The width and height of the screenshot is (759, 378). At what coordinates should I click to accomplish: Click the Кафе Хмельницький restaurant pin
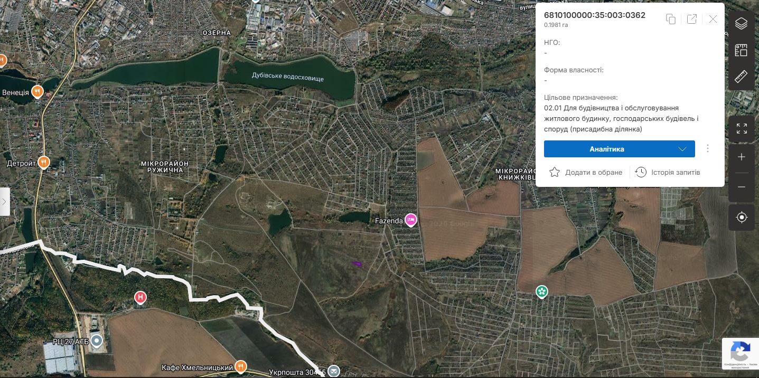click(241, 366)
